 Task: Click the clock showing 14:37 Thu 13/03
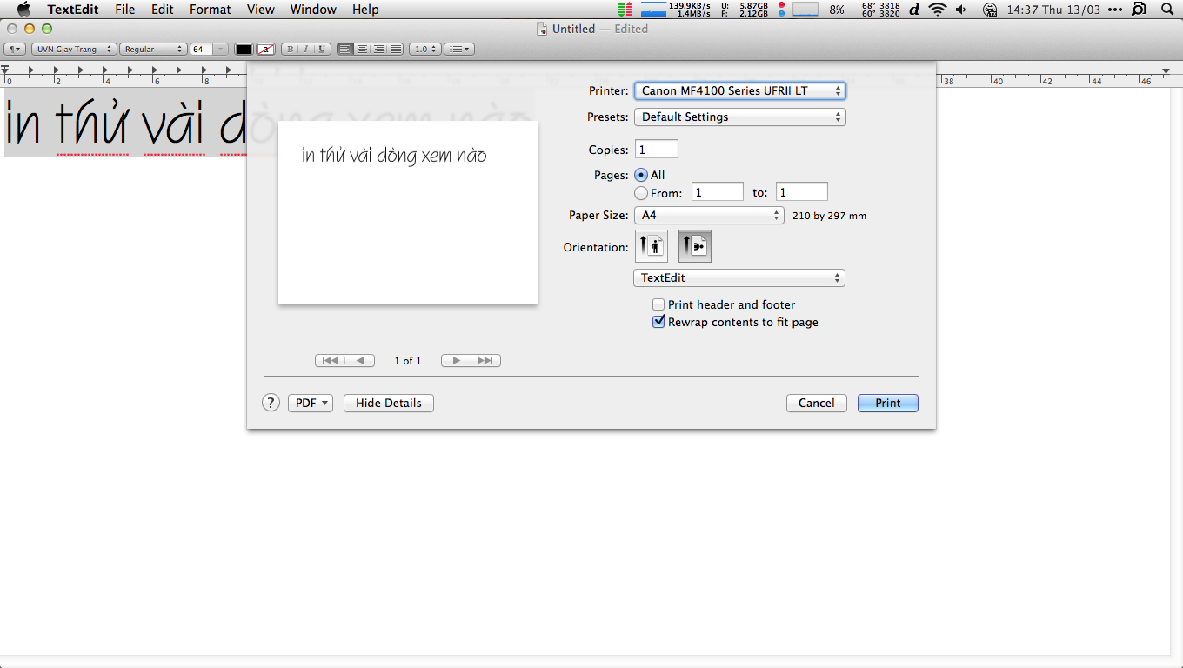[x=1053, y=10]
